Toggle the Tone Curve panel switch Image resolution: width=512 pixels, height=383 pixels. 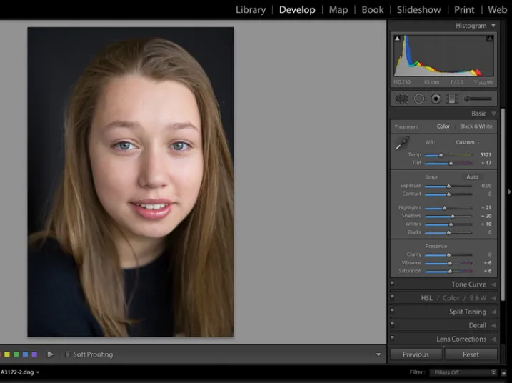click(393, 284)
